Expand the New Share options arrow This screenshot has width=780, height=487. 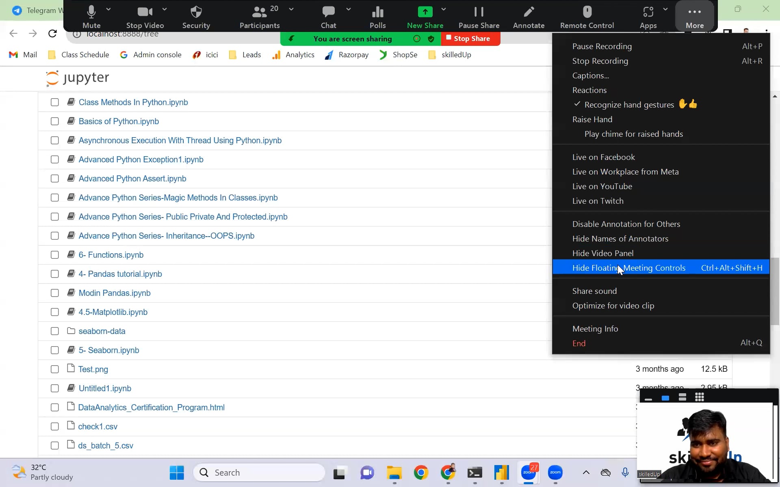click(x=444, y=9)
